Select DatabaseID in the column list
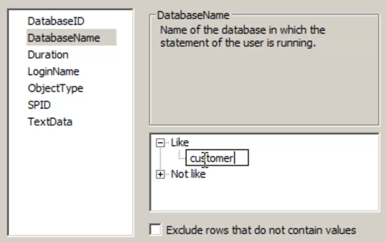386x242 pixels. pyautogui.click(x=56, y=21)
